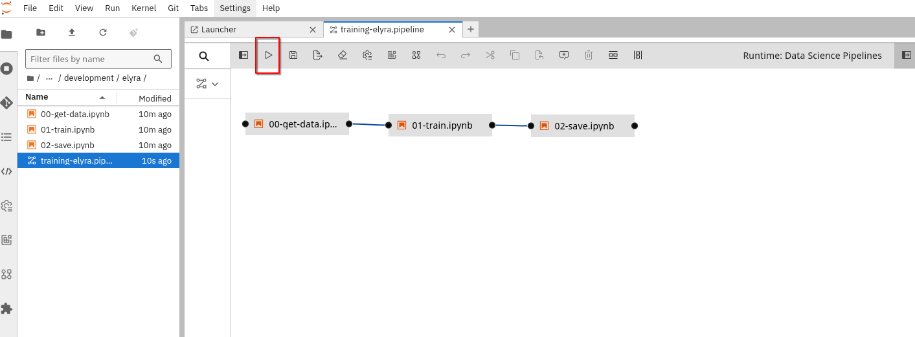Expand the collapsed breadcrumb path ellipsis
The width and height of the screenshot is (915, 337).
[x=49, y=78]
